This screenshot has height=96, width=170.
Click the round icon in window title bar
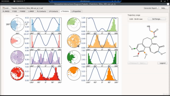click(168, 4)
